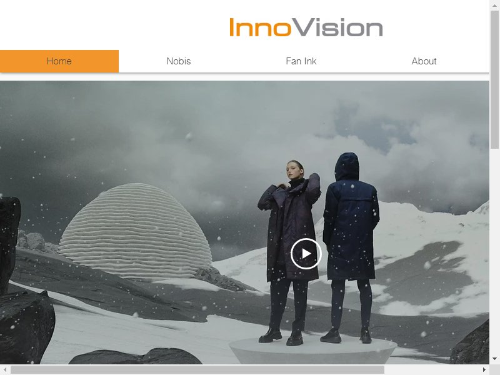Image resolution: width=500 pixels, height=375 pixels.
Task: Go to the Fan Ink page
Action: (301, 61)
